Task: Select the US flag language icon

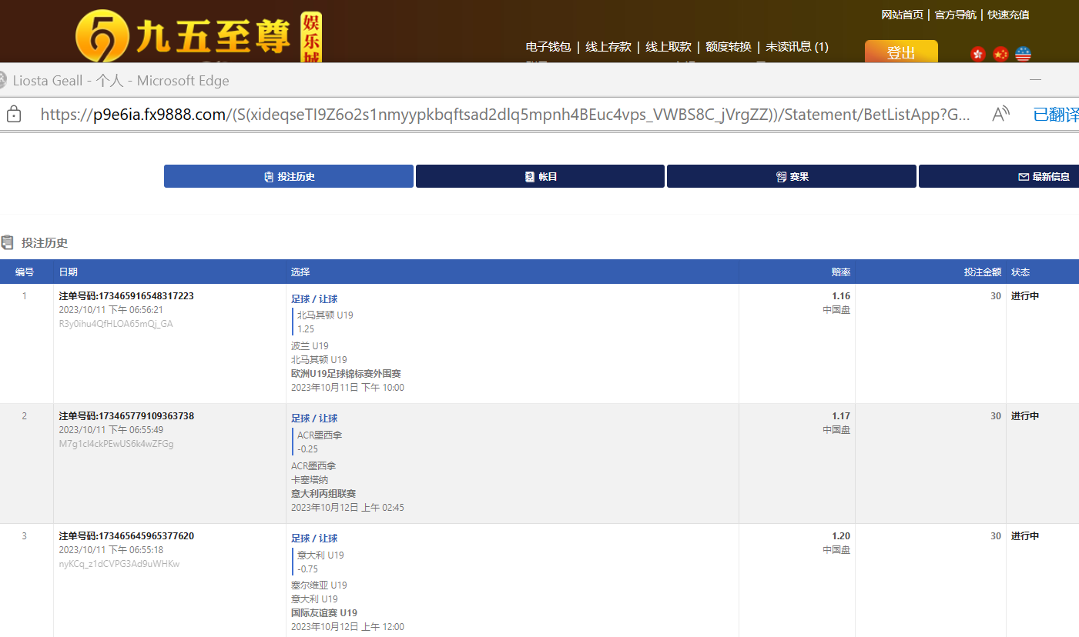Action: click(1023, 54)
